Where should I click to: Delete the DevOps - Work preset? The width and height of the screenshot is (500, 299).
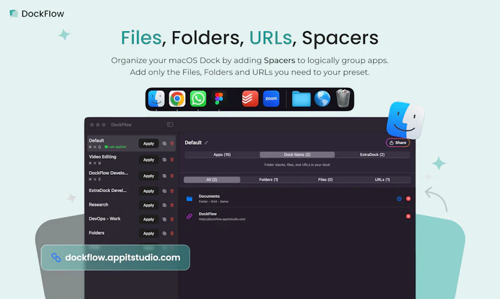click(172, 219)
